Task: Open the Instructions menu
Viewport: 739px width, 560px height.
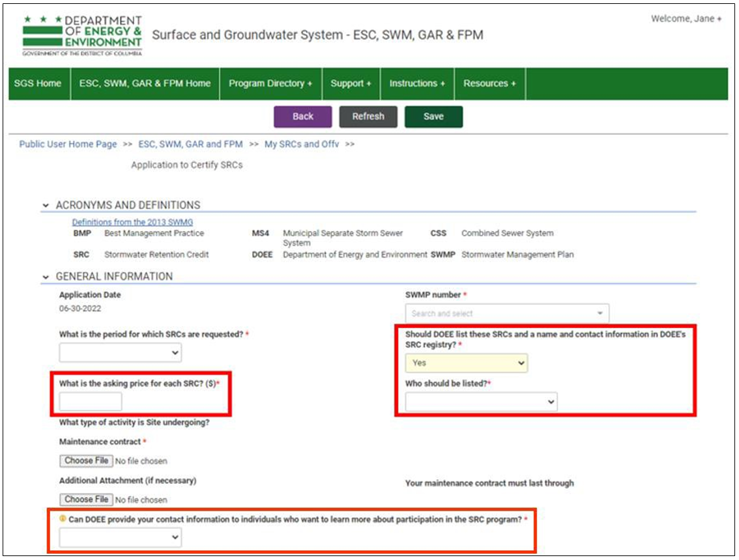Action: tap(417, 83)
